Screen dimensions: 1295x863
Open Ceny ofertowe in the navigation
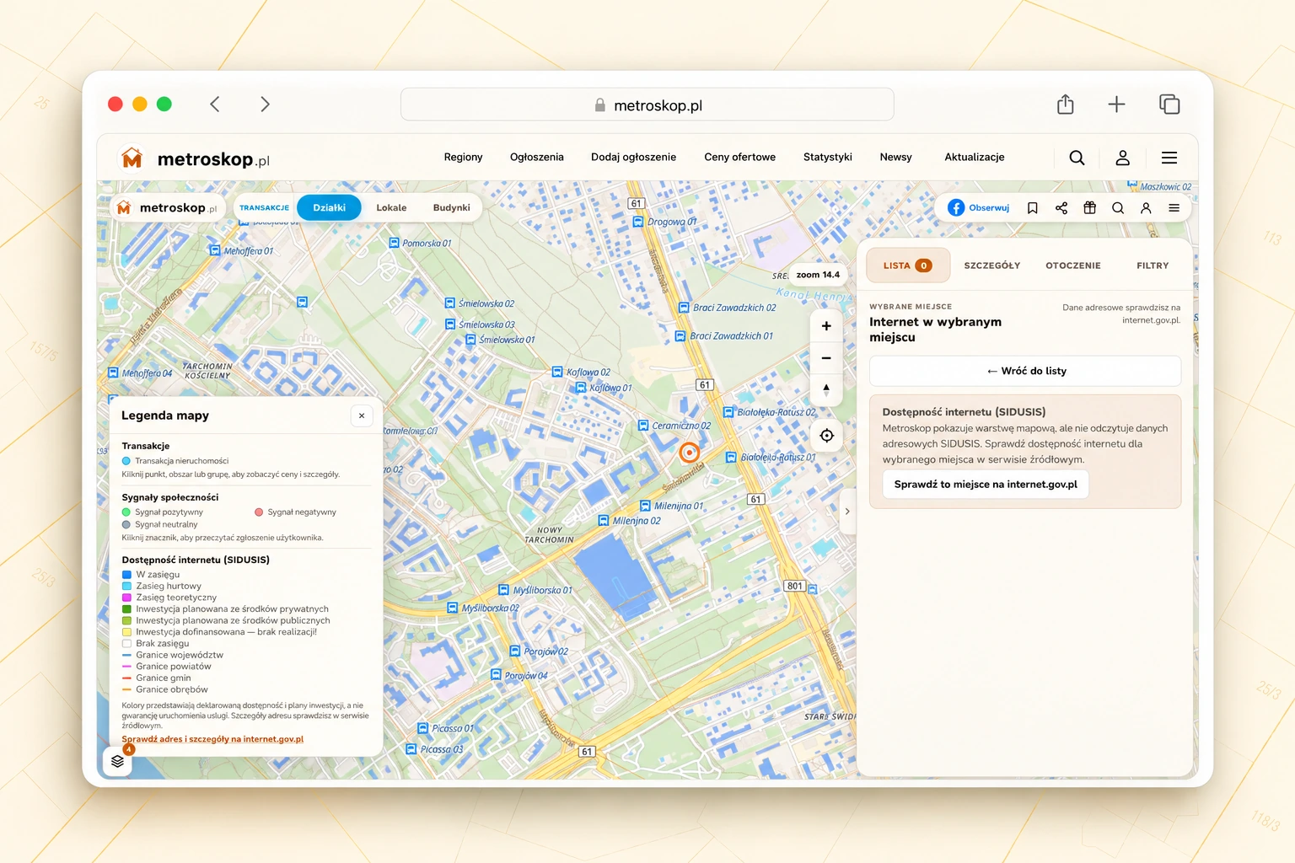[x=740, y=158]
